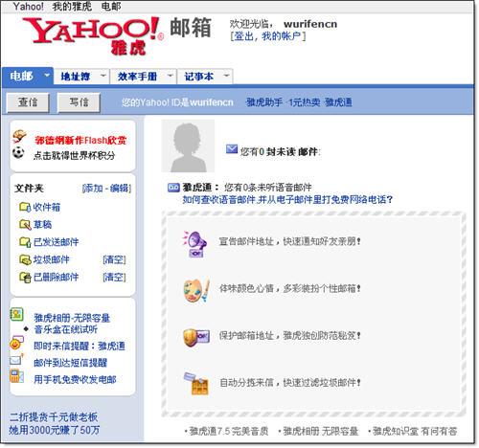
Task: Open the top-bar Yahoo! link
Action: [28, 6]
